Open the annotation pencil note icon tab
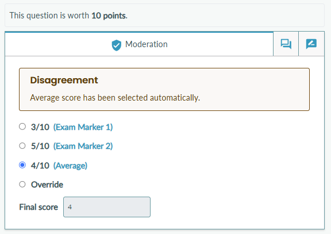The width and height of the screenshot is (331, 234). (311, 44)
